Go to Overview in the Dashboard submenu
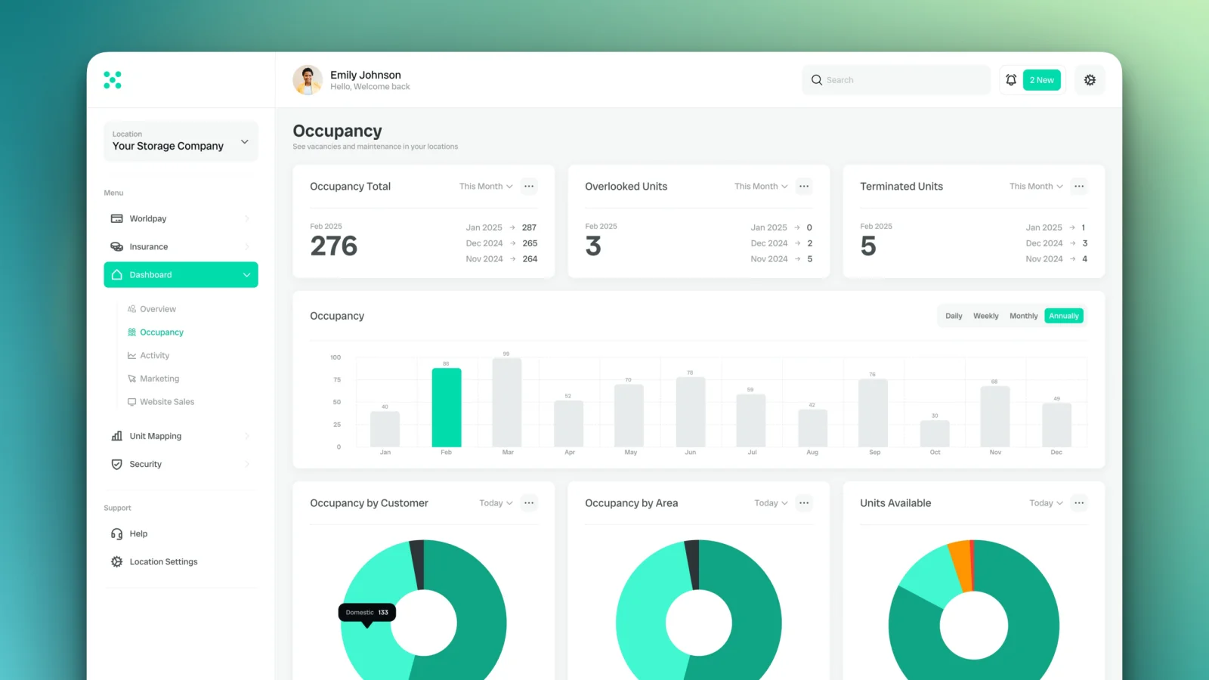This screenshot has width=1209, height=680. (x=158, y=309)
